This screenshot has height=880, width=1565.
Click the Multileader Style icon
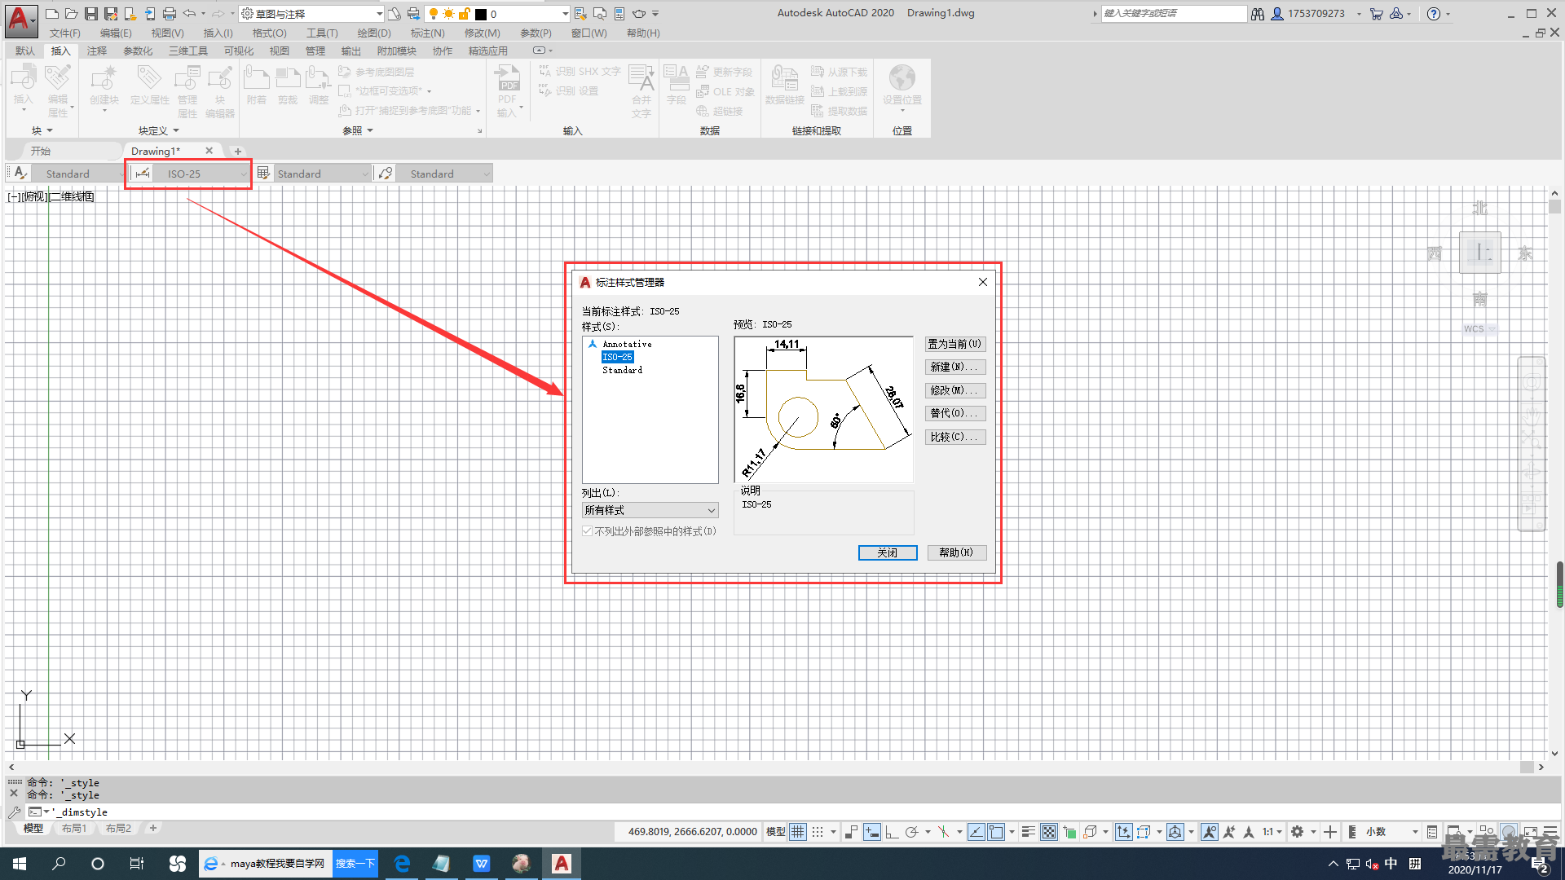386,173
